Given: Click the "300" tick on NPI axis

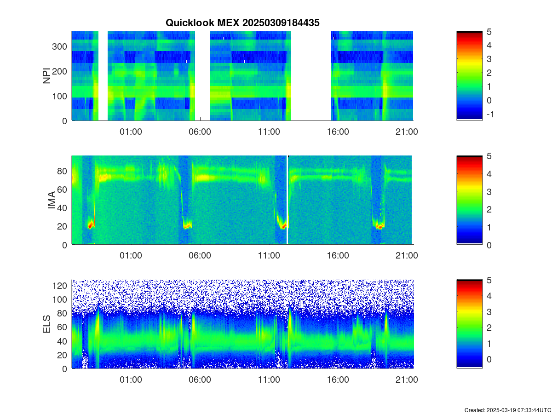Looking at the screenshot, I should (x=61, y=46).
